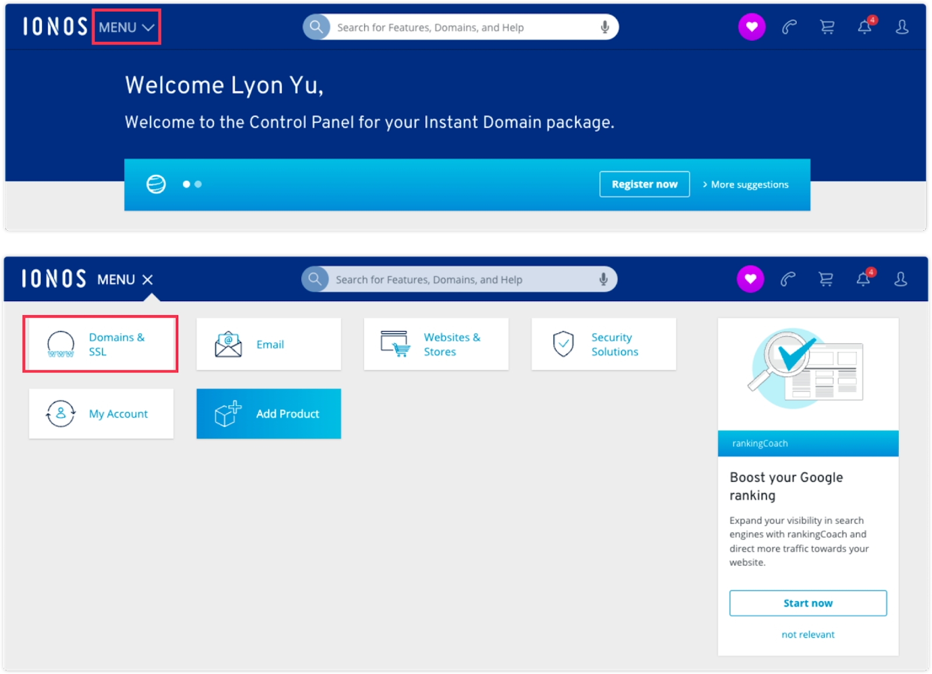Open Security Solutions menu tile
This screenshot has width=932, height=674.
tap(604, 344)
